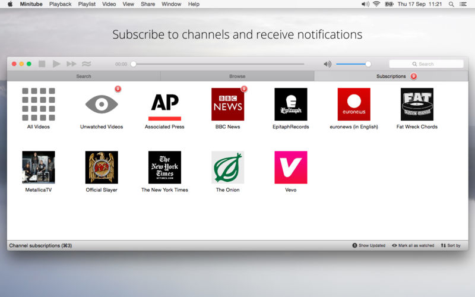
Task: Click the related videos wavy icon
Action: click(86, 64)
